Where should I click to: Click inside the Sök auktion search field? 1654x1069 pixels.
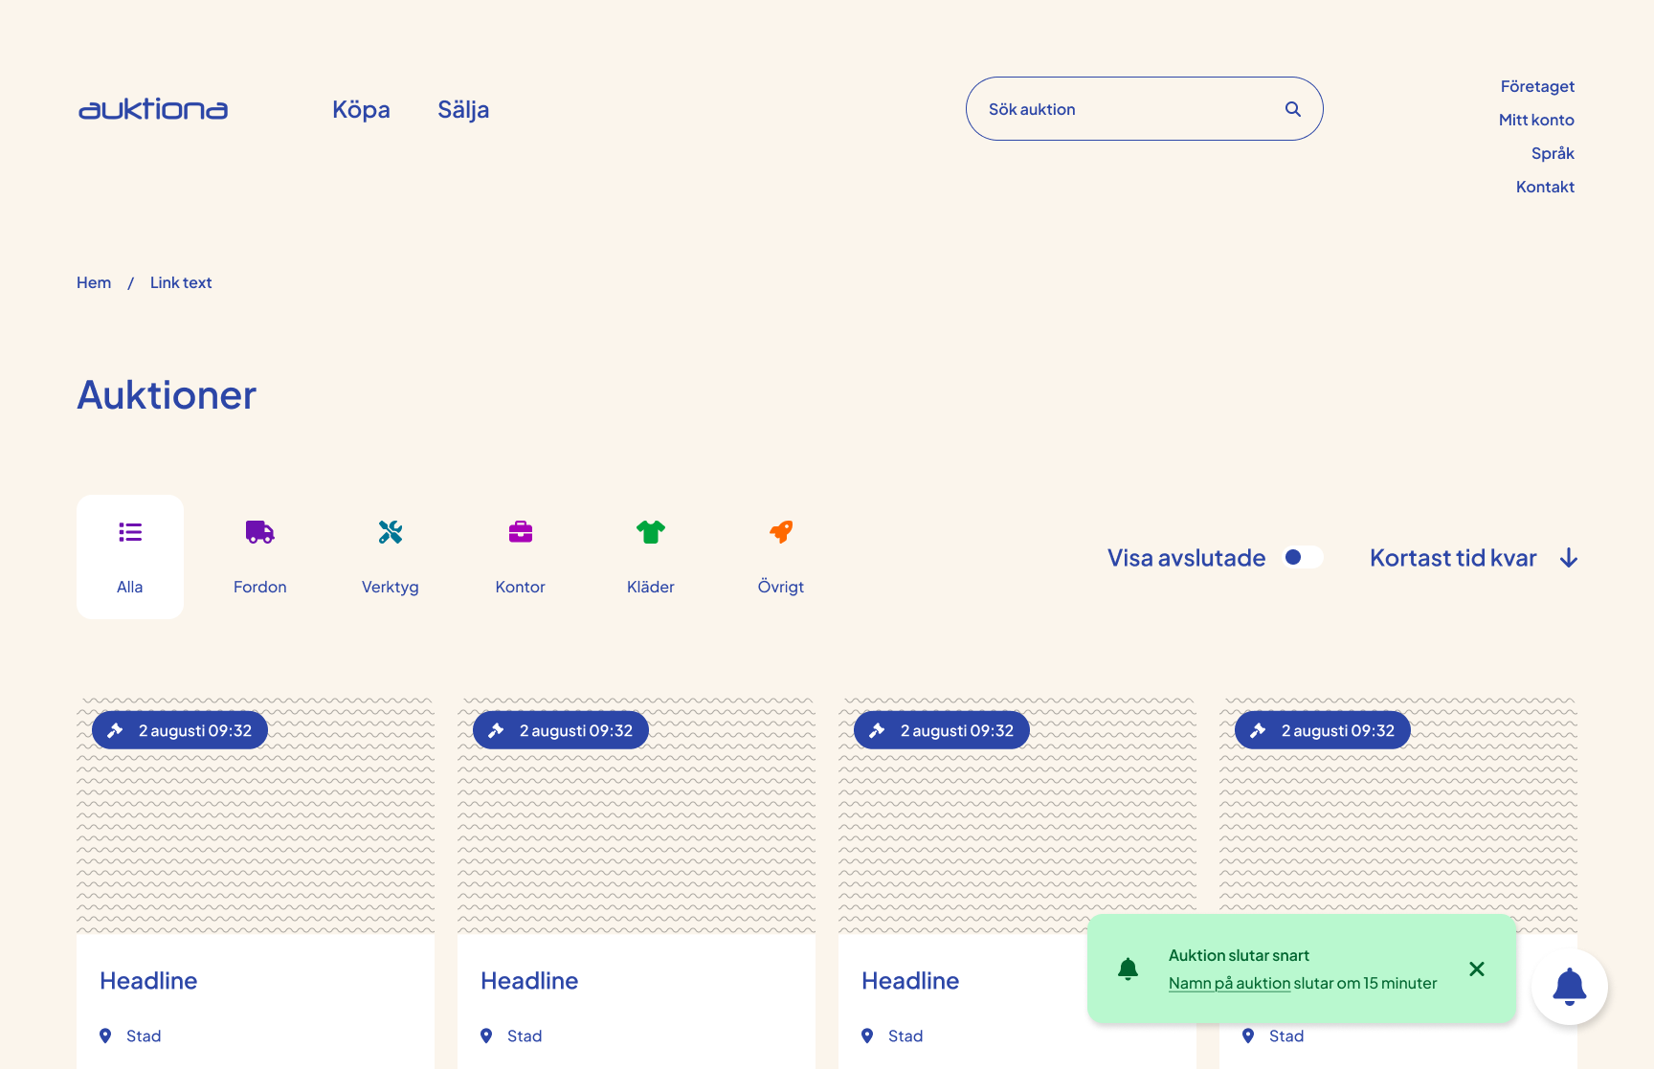click(x=1101, y=108)
